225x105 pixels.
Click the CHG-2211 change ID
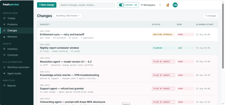point(45,72)
